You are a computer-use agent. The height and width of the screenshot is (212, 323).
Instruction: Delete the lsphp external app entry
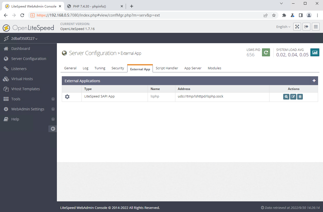[x=300, y=97]
